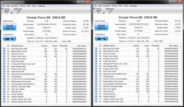
Task: Click status icon of Temperature row, left window
Action: click(x=4, y=76)
